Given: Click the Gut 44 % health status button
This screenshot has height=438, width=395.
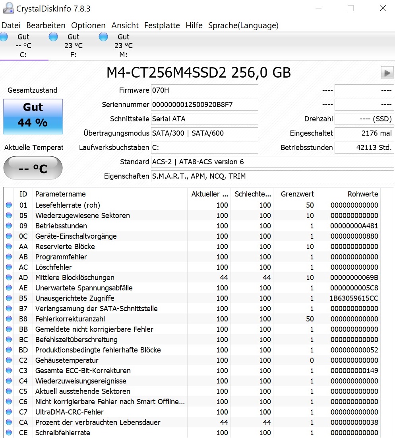Looking at the screenshot, I should (x=33, y=117).
